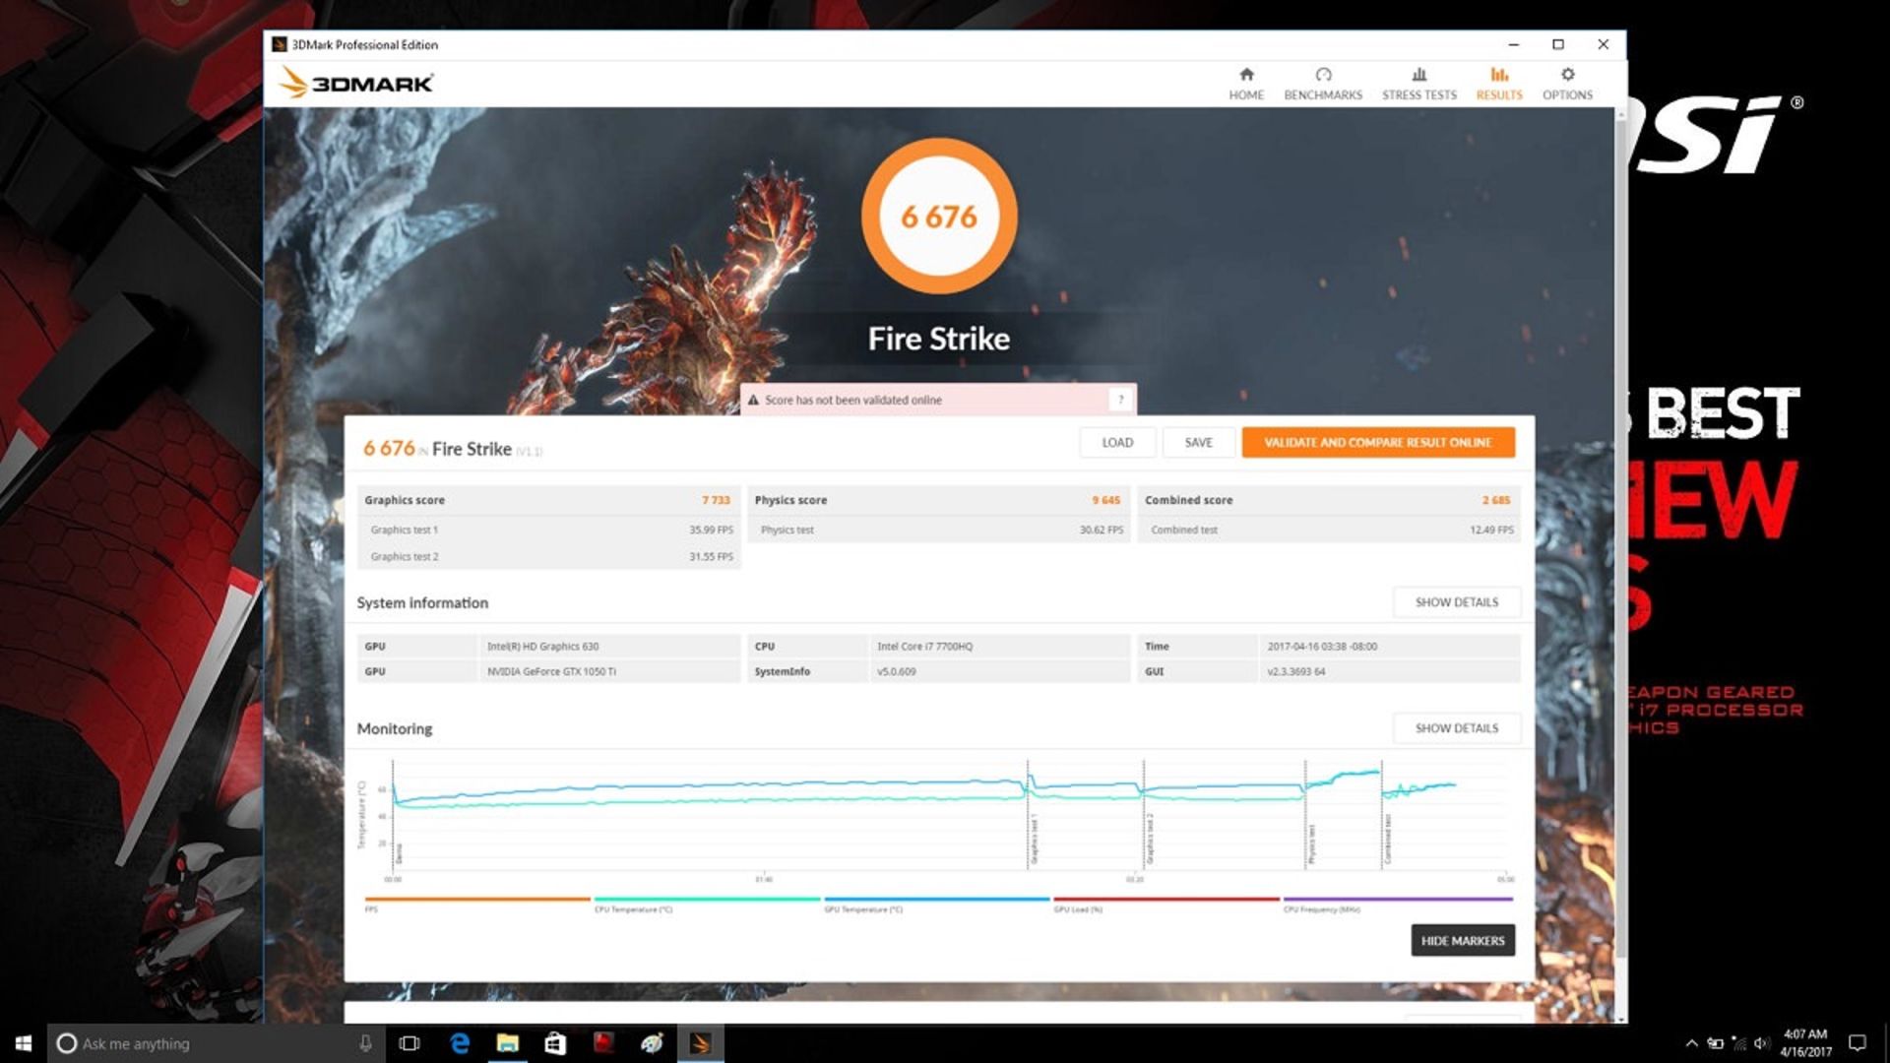Open the clock showing 4:07 AM
Image resolution: width=1890 pixels, height=1063 pixels.
[1805, 1043]
